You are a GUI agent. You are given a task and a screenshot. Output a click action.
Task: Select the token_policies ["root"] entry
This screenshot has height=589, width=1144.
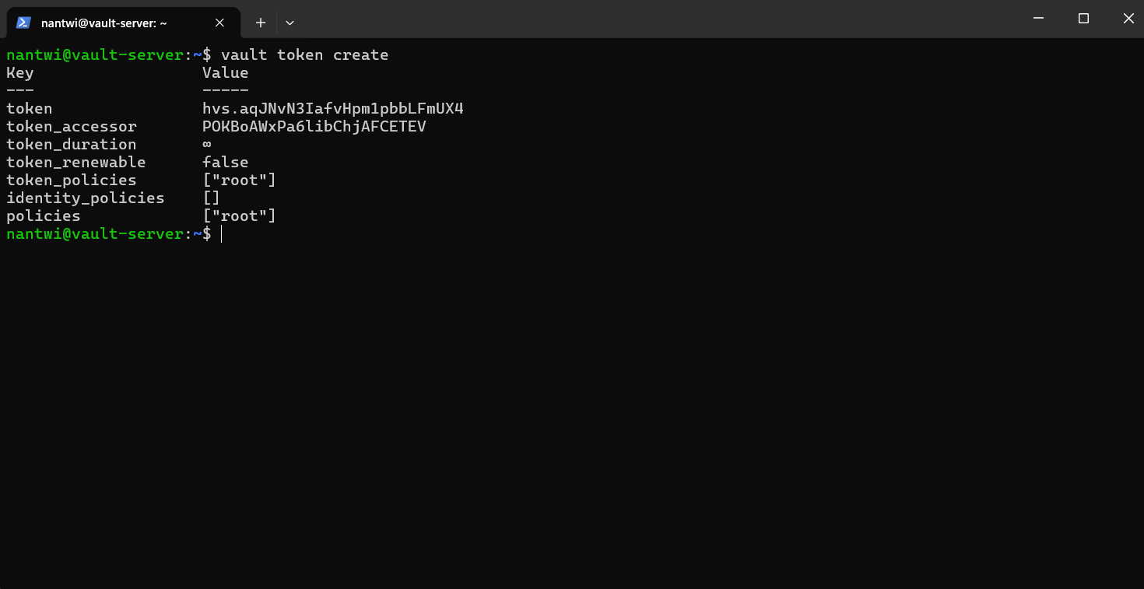(x=240, y=180)
